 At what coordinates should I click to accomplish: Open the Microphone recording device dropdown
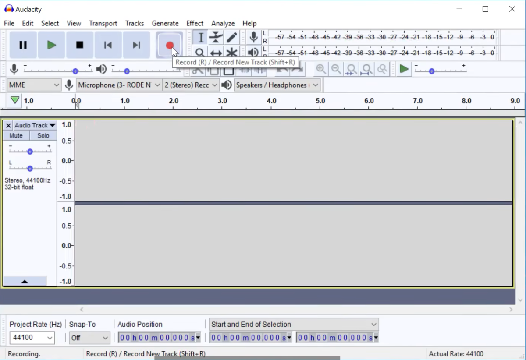point(119,85)
